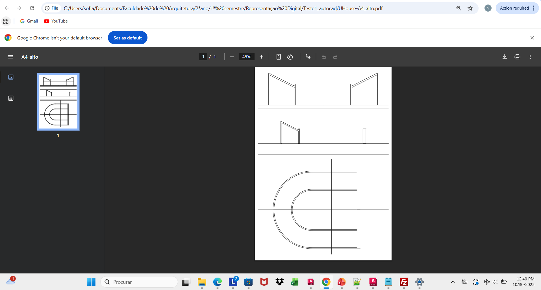Viewport: 541px width, 290px height.
Task: Expand the hidden system tray icons
Action: pos(453,282)
